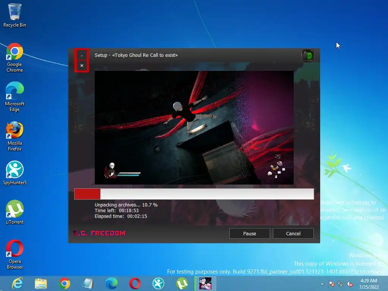
Task: Open Opera from the taskbar
Action: point(135,283)
